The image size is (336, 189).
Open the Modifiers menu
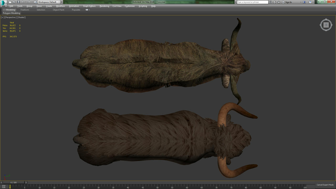tap(61, 6)
